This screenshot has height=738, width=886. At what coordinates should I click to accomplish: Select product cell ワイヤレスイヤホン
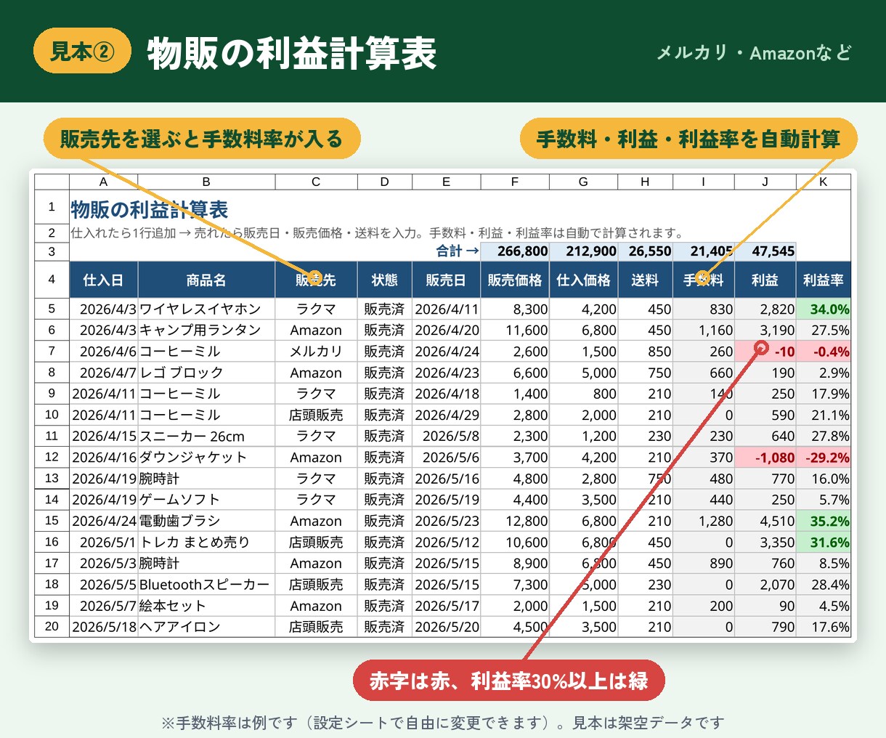206,309
